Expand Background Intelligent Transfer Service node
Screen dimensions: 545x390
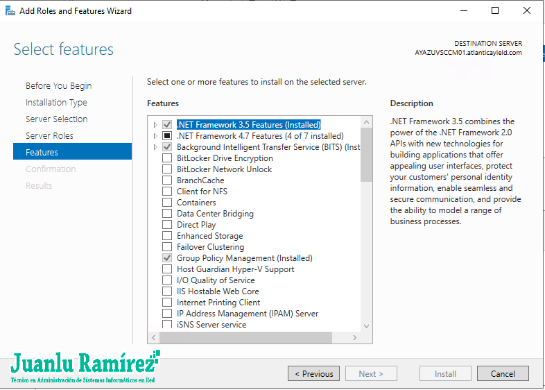(x=155, y=147)
